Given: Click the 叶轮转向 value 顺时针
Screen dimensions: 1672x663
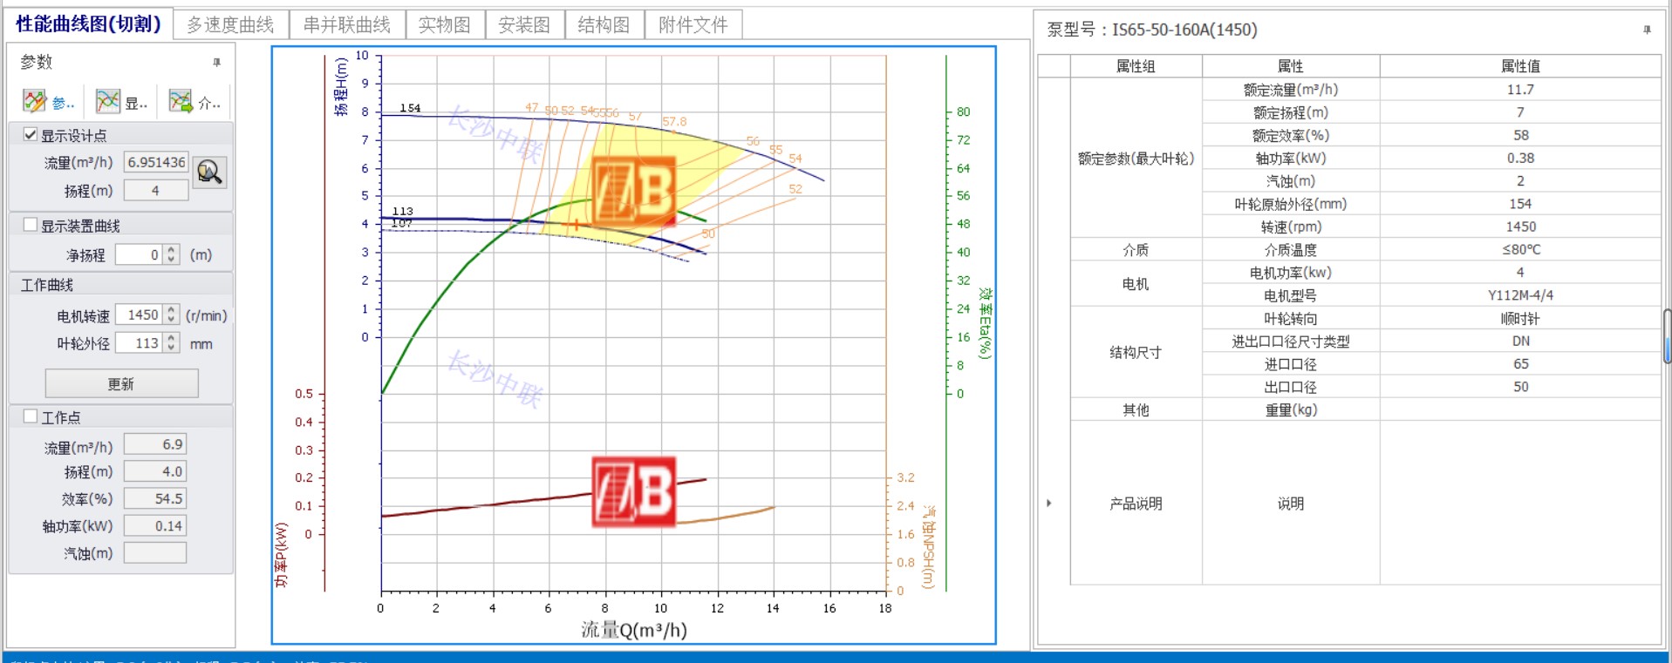Looking at the screenshot, I should (x=1520, y=318).
